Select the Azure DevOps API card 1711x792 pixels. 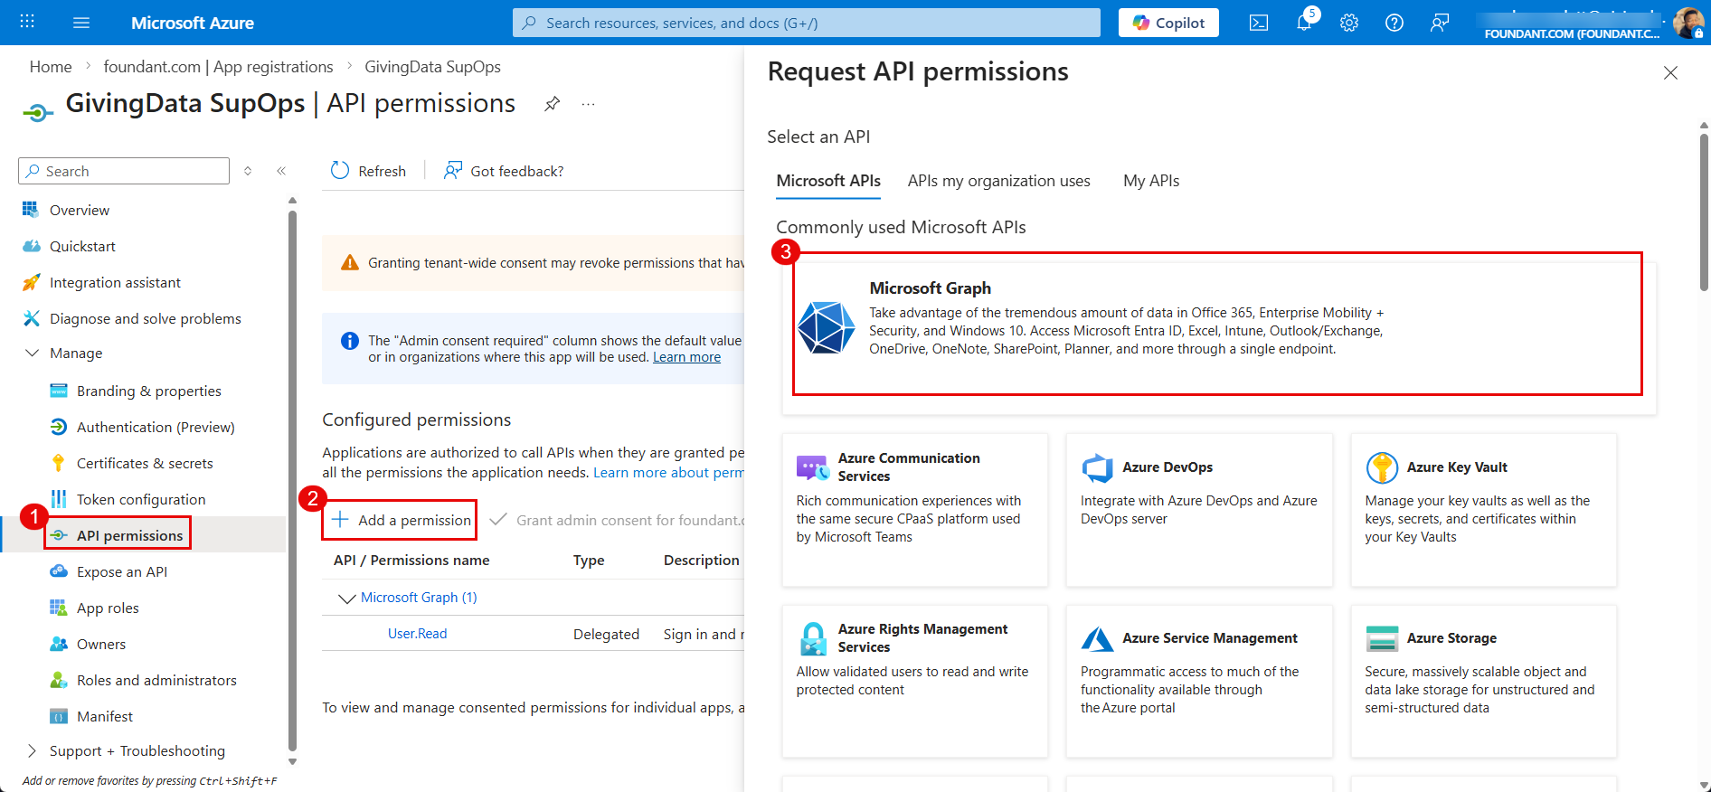[x=1199, y=510]
